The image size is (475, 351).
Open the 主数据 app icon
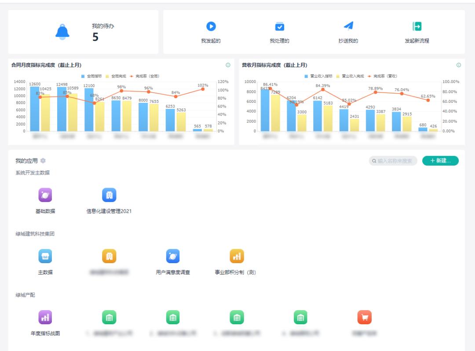point(45,256)
